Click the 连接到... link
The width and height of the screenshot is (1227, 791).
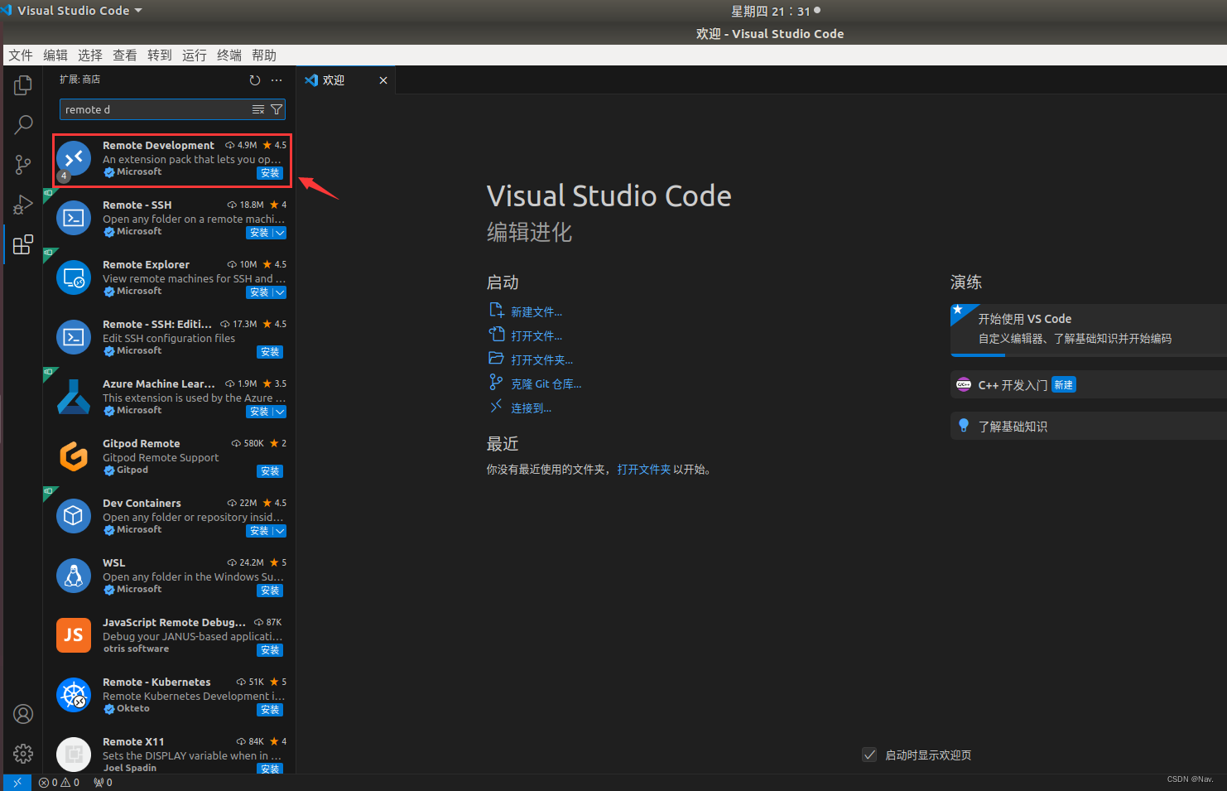pos(531,408)
